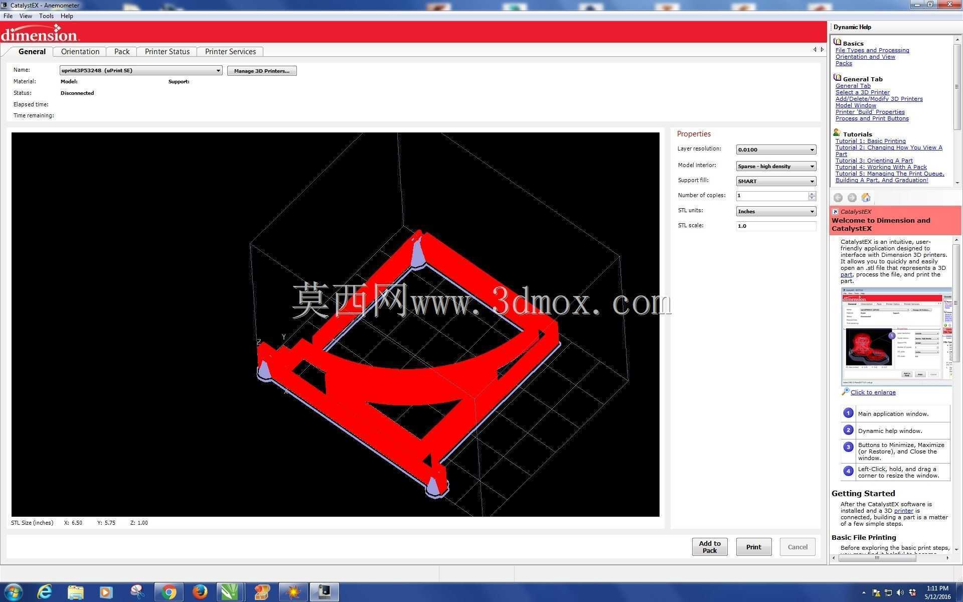Viewport: 963px width, 602px height.
Task: Open the Model interior dropdown
Action: tap(812, 166)
